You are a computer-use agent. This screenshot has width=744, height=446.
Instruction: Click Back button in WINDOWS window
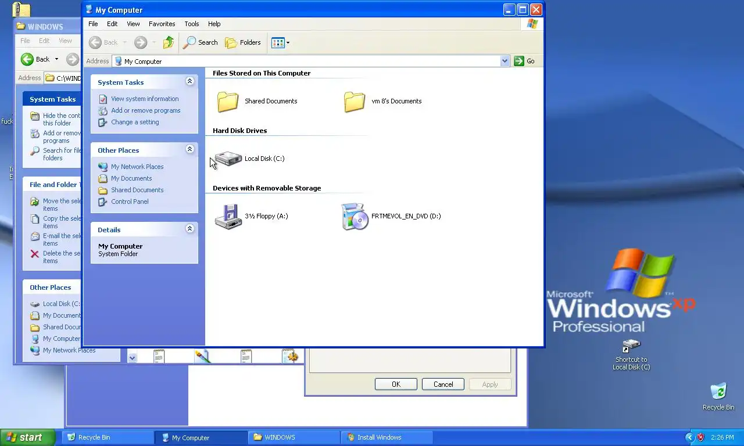(x=37, y=59)
